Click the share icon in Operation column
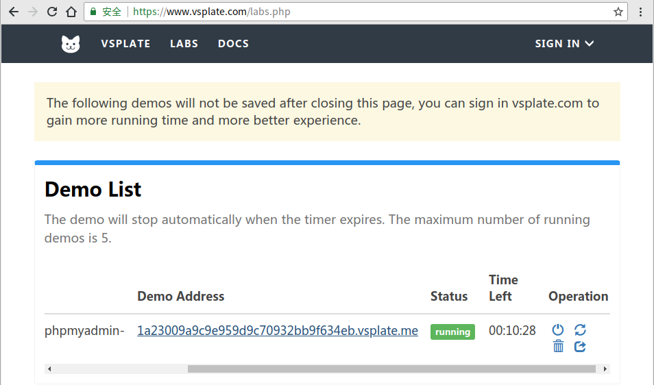654x385 pixels. (x=580, y=347)
